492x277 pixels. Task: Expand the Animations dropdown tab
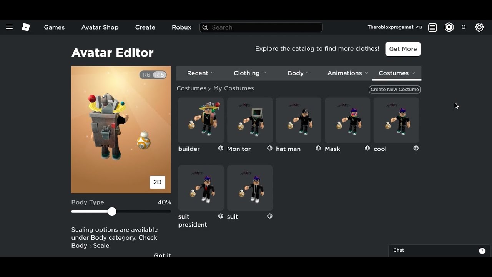347,73
